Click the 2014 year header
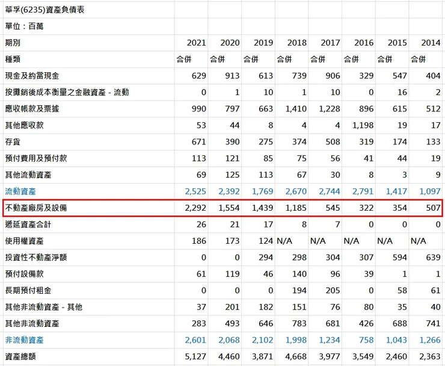This screenshot has height=366, width=445. [x=431, y=43]
